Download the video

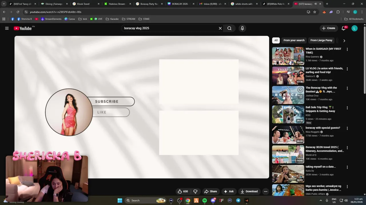(249, 191)
